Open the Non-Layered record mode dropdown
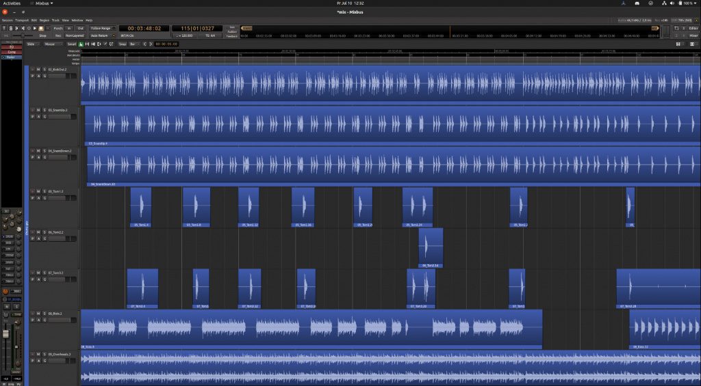The height and width of the screenshot is (386, 701). pos(75,36)
